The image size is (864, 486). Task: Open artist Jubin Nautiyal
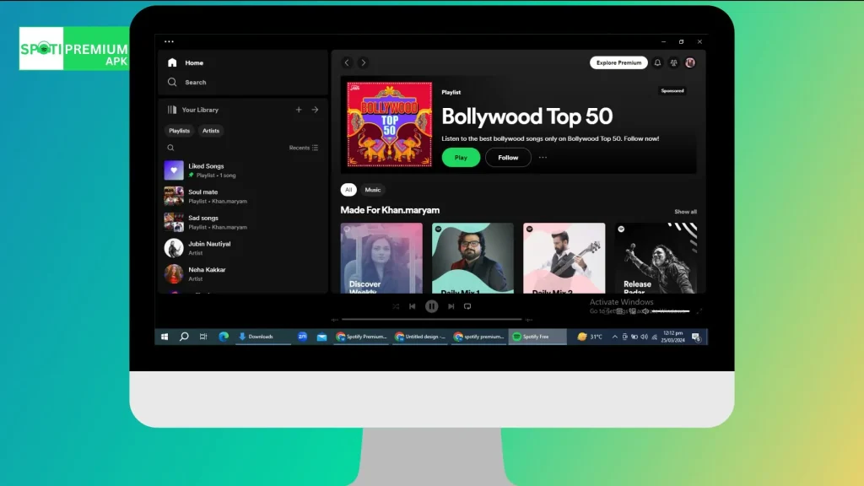(242, 248)
